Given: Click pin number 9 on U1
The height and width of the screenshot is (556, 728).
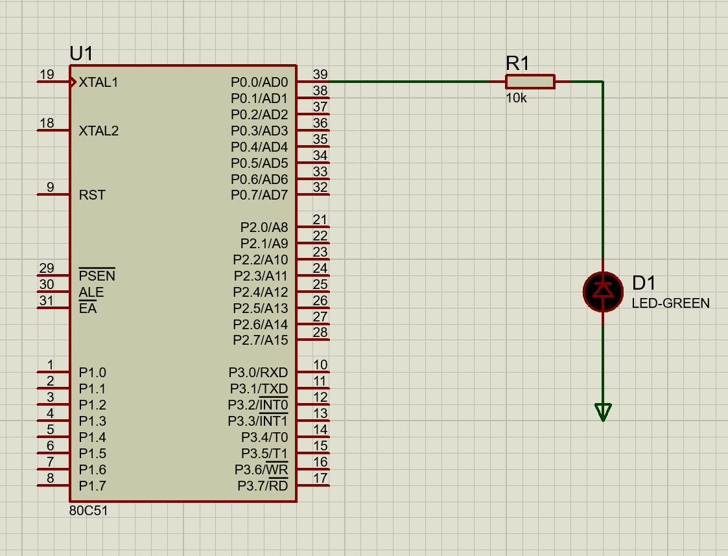Looking at the screenshot, I should click(50, 187).
